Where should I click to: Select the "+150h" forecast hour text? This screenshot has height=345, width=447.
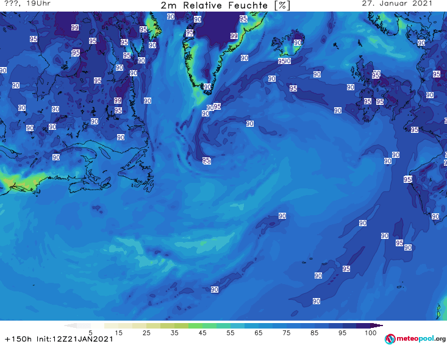(18, 339)
